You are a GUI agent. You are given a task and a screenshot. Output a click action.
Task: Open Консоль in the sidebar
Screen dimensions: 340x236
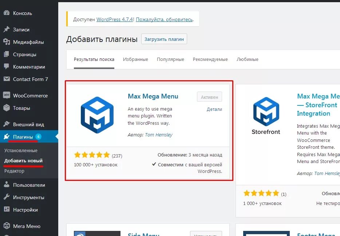(23, 13)
